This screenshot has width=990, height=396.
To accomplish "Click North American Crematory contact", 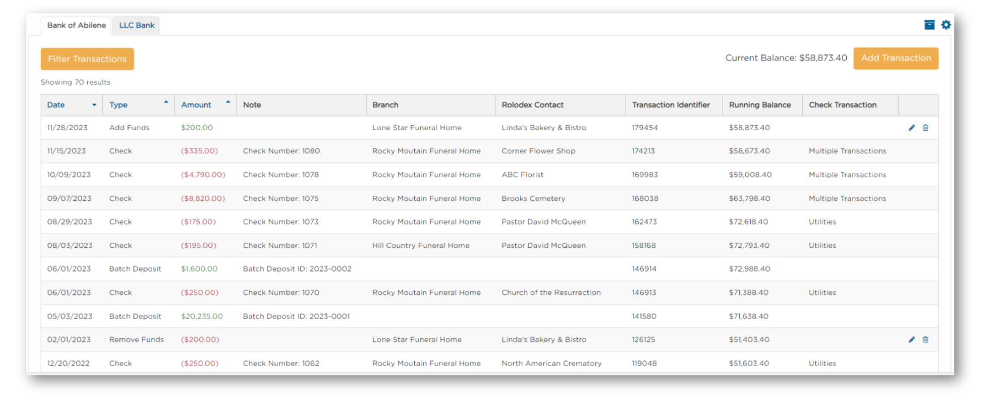I will [x=552, y=363].
